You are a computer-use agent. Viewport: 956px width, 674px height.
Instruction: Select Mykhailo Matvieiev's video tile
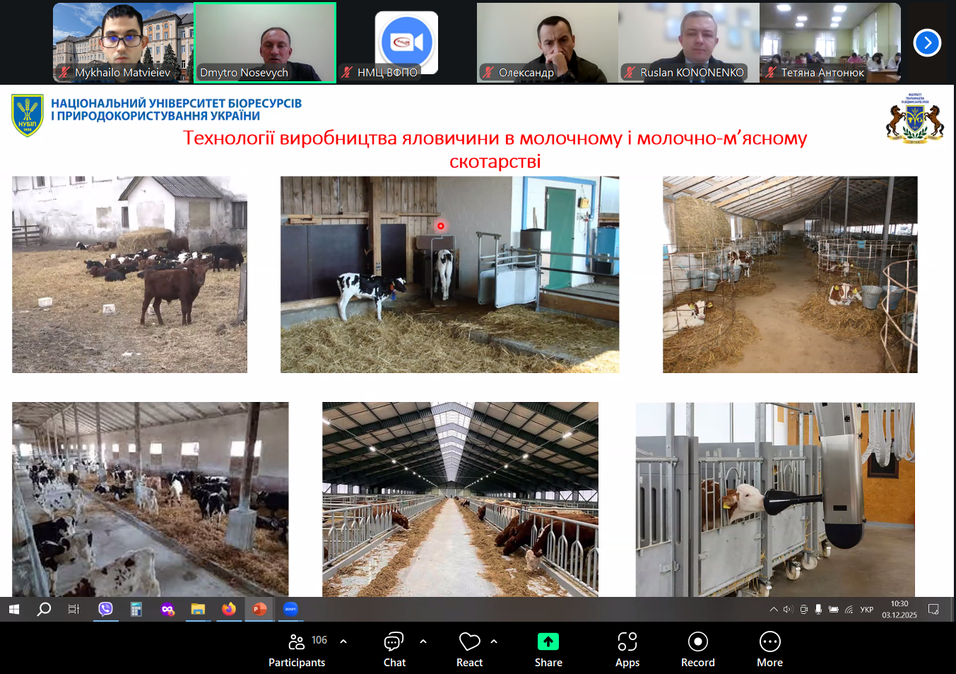[124, 42]
